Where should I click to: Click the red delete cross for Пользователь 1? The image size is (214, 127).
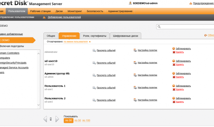(174, 90)
